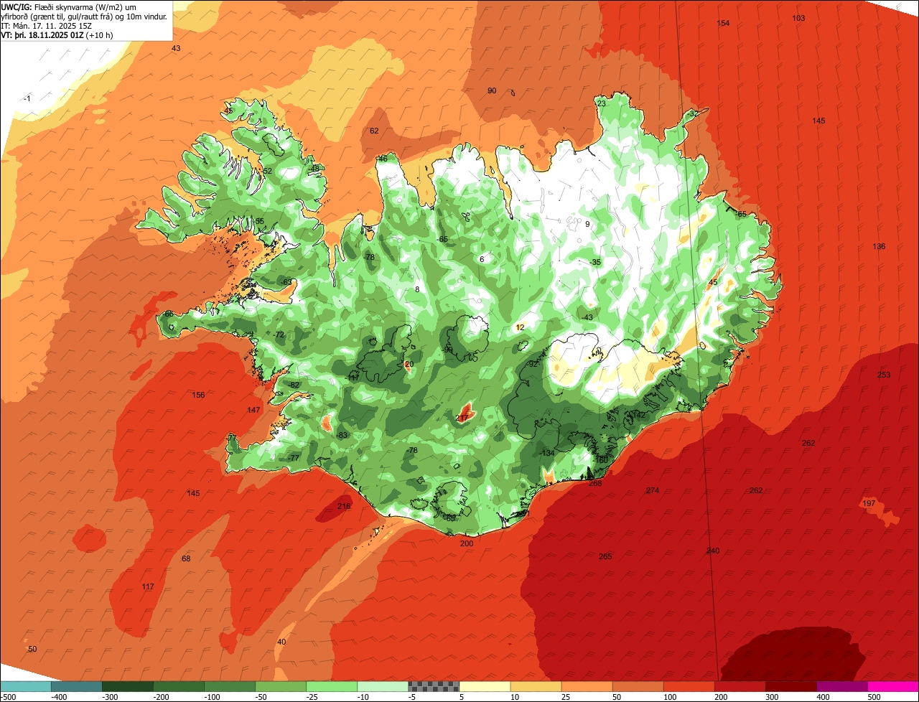919x702 pixels.
Task: Click the map value '-72' in the west
Action: (x=279, y=335)
